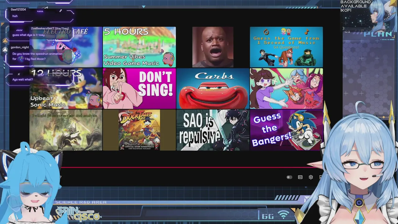
Task: Open 'Guess the Game from 1 Second of Music'
Action: click(286, 47)
